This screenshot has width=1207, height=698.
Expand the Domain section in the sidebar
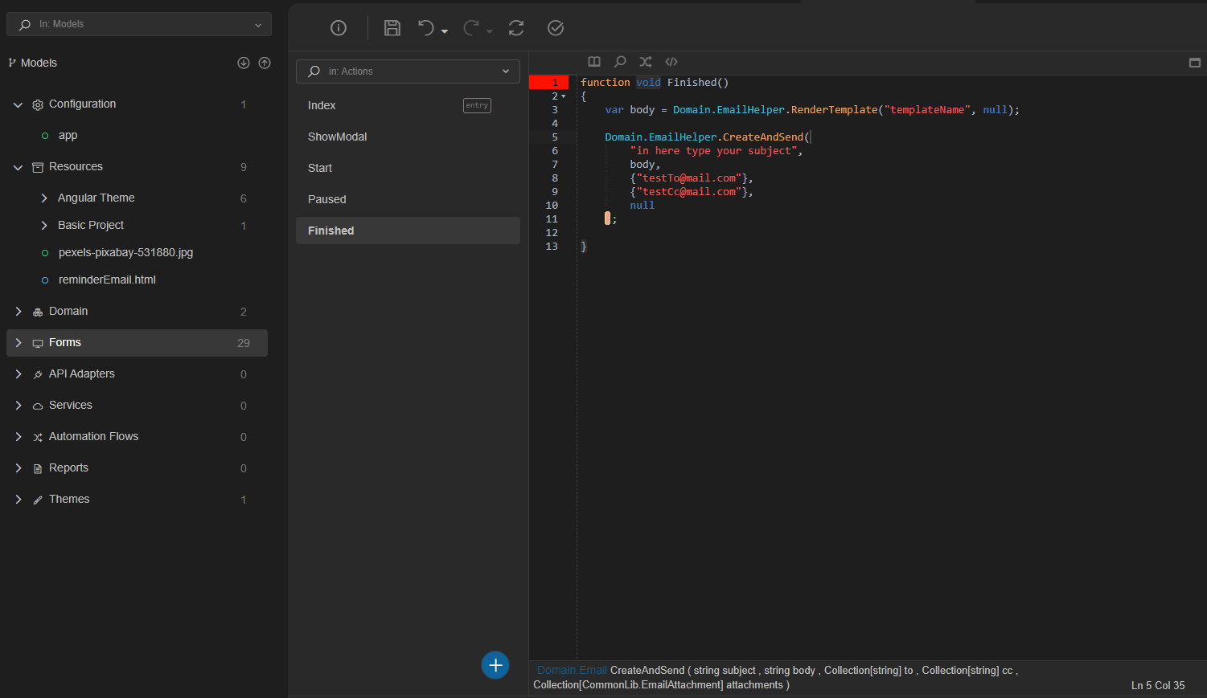tap(18, 311)
